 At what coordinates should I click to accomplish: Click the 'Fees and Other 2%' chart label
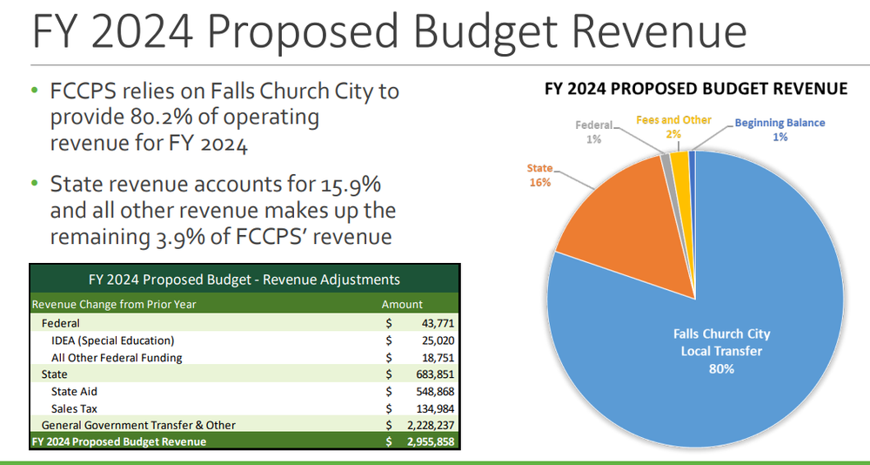pyautogui.click(x=673, y=126)
